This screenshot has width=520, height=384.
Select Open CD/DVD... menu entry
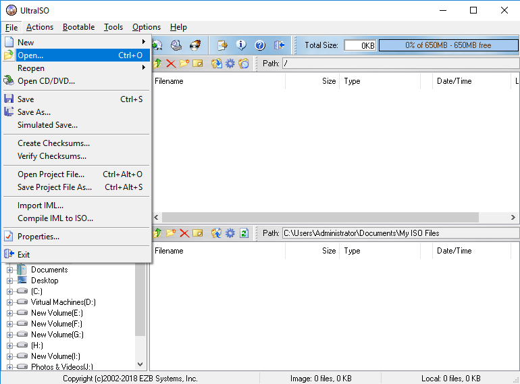pos(76,81)
